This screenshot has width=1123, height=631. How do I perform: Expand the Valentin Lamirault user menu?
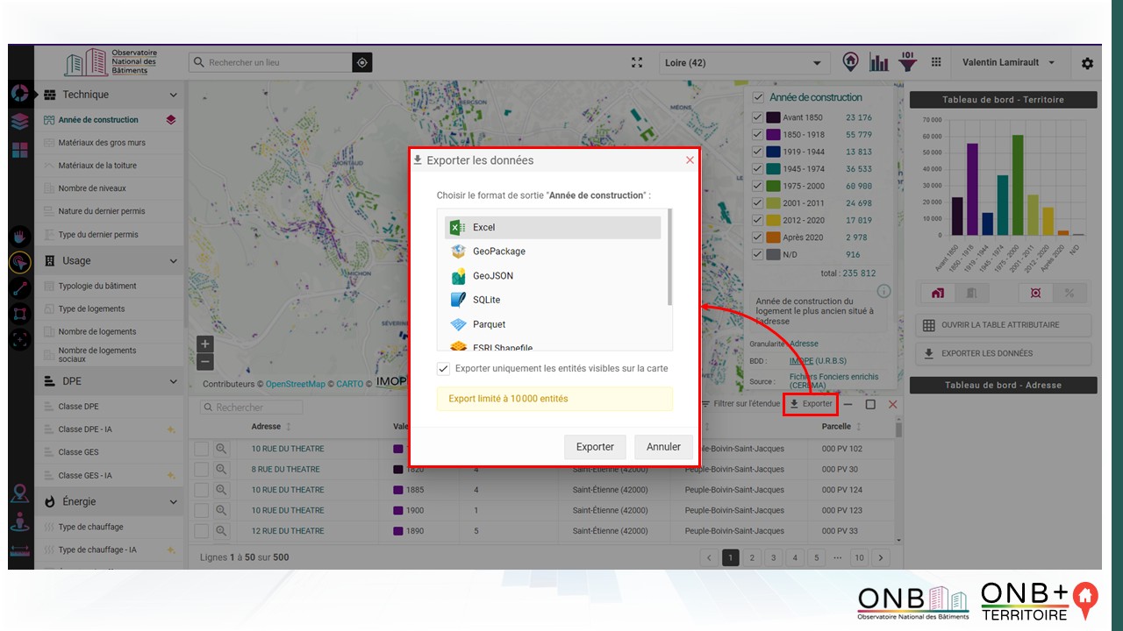coord(1008,62)
